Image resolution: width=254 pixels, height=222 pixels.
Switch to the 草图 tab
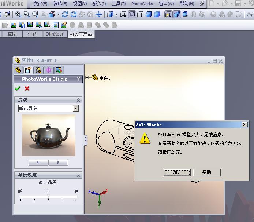(x=12, y=34)
